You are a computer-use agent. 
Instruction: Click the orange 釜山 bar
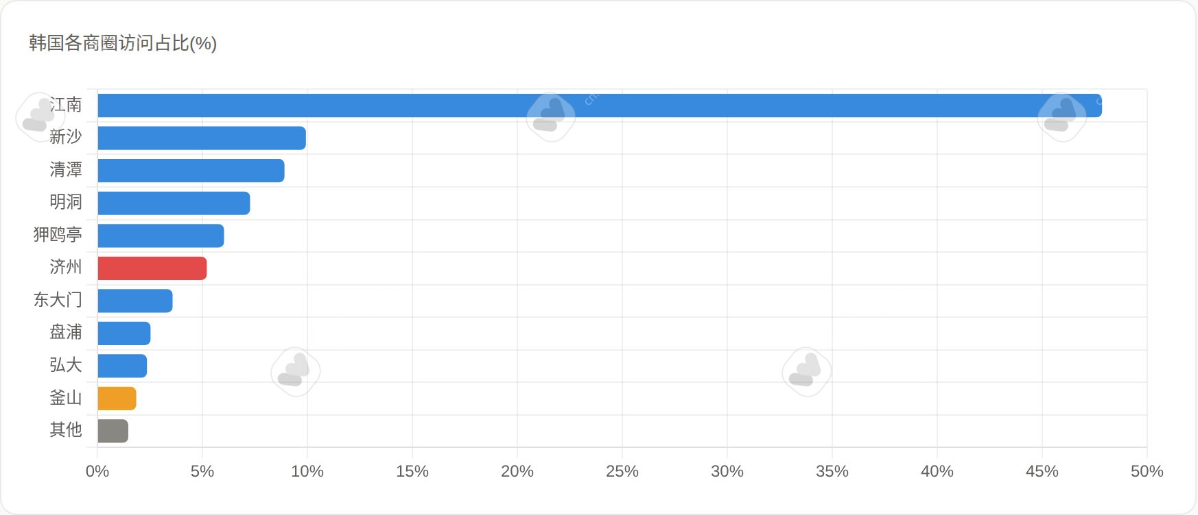[x=117, y=399]
